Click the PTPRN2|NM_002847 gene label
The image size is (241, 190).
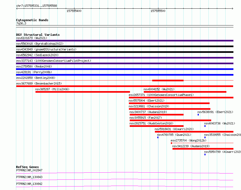pos(29,170)
